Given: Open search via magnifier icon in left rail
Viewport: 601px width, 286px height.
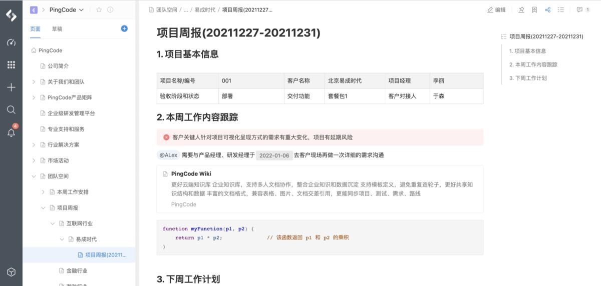Looking at the screenshot, I should tap(11, 109).
